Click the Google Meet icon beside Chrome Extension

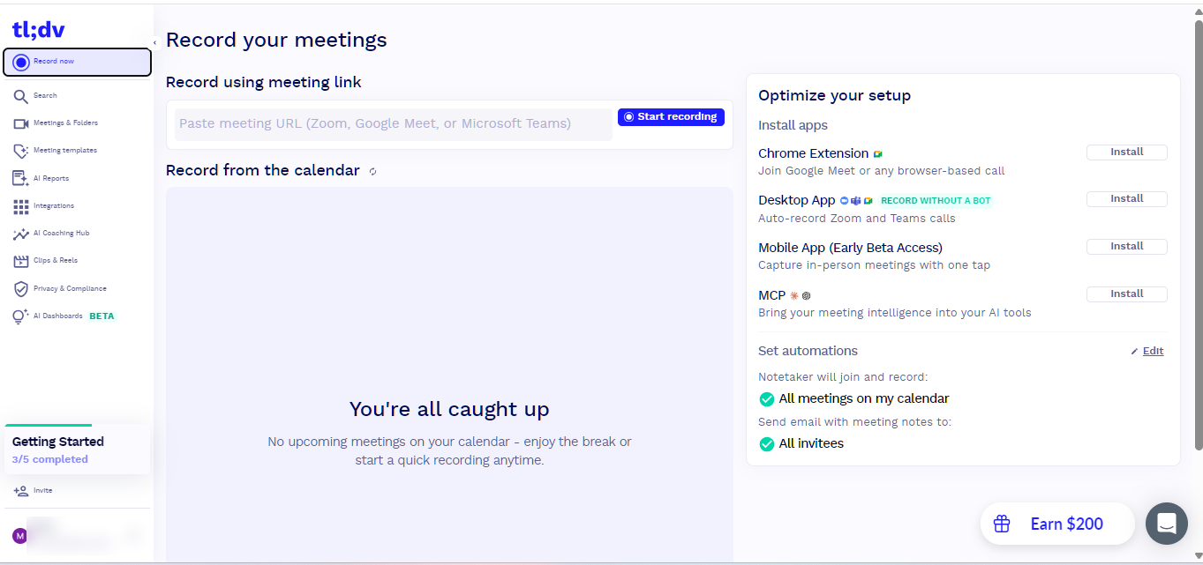878,154
